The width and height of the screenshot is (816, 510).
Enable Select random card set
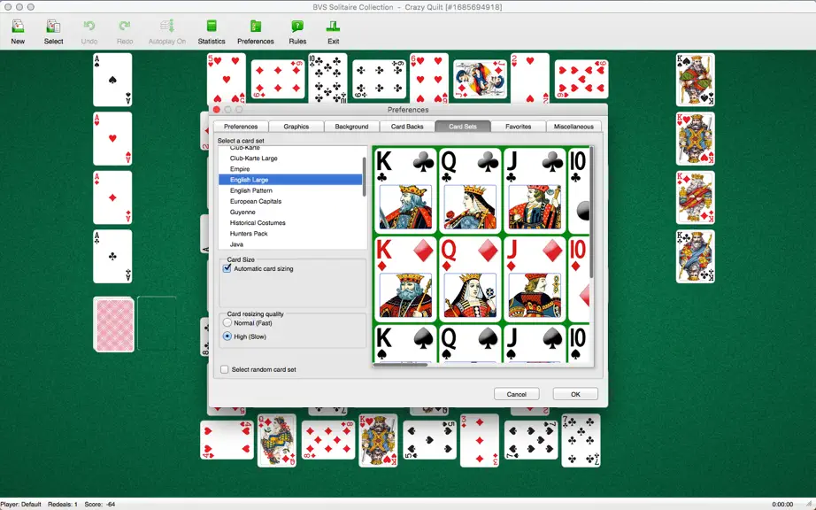click(x=224, y=369)
